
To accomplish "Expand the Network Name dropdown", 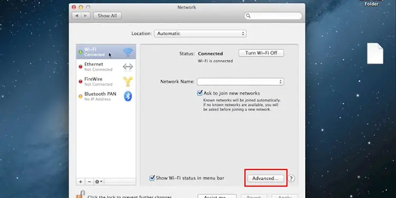I will click(x=240, y=82).
